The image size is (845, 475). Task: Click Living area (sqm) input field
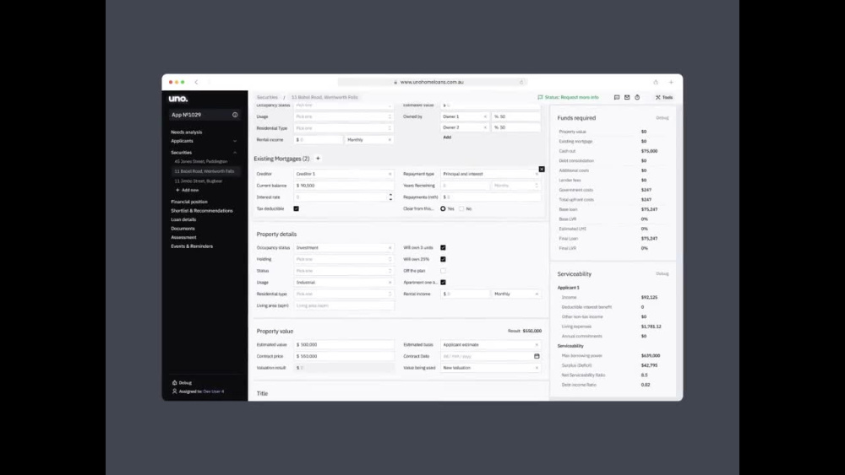(343, 305)
